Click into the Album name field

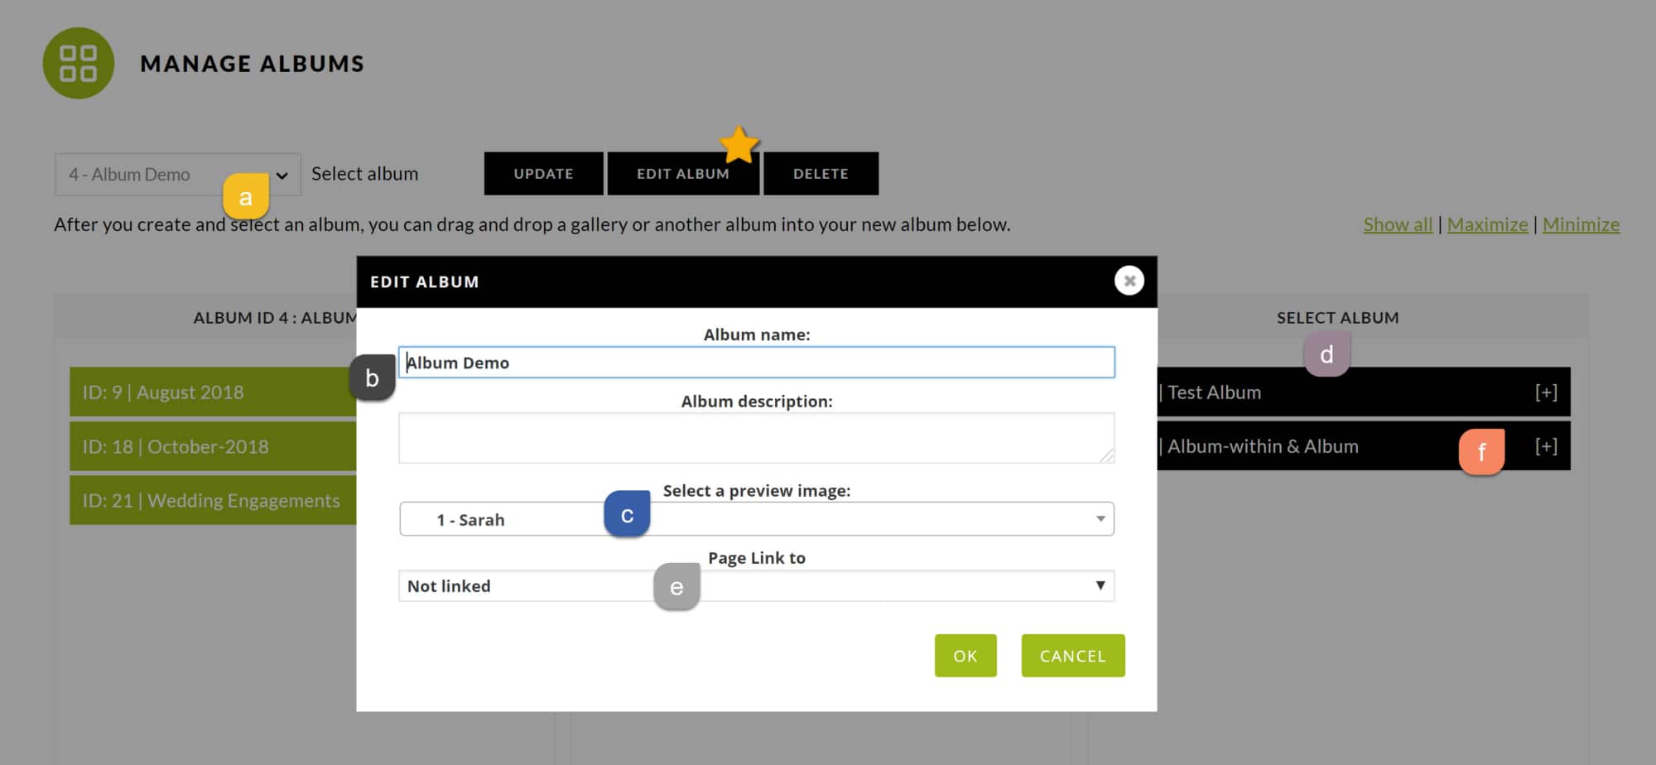(x=756, y=363)
